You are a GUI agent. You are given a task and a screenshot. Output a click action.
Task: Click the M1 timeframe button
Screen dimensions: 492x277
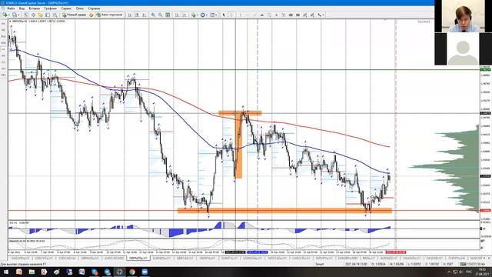coord(3,24)
